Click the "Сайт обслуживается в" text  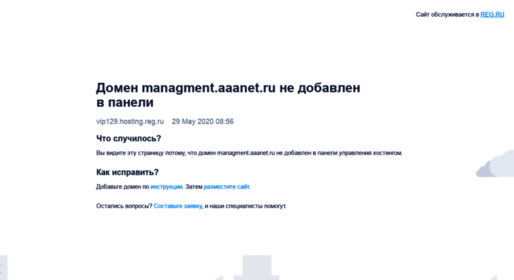coord(447,15)
